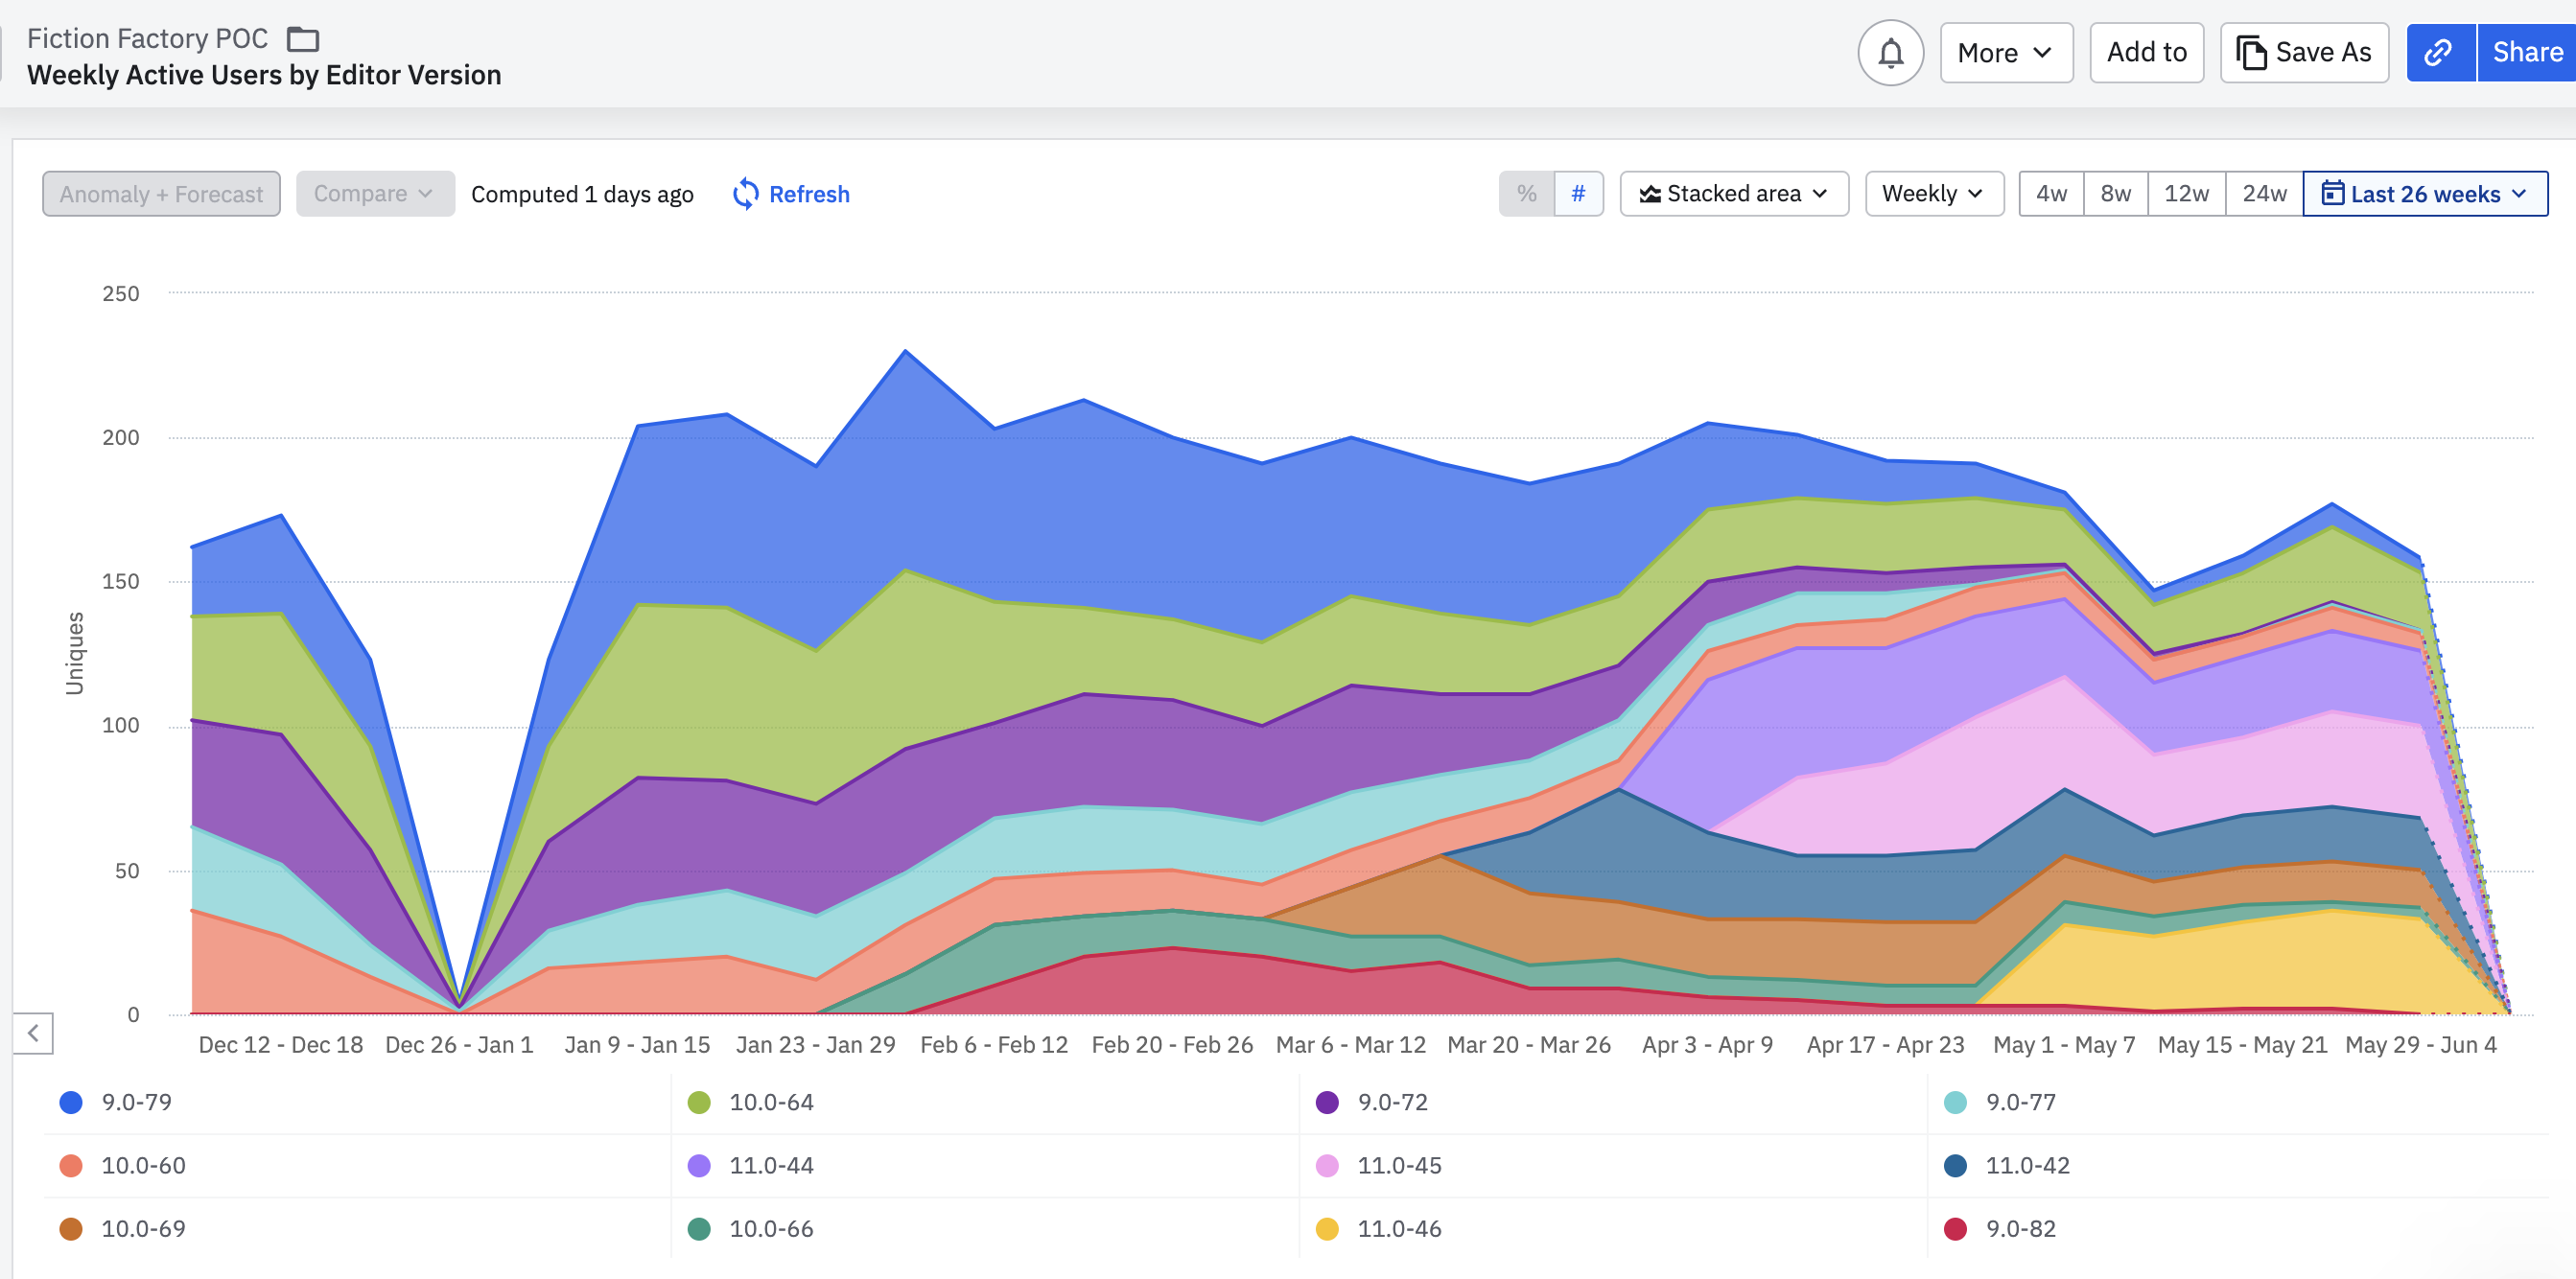This screenshot has height=1279, width=2576.
Task: Switch to percentage view with % toggle
Action: click(1525, 193)
